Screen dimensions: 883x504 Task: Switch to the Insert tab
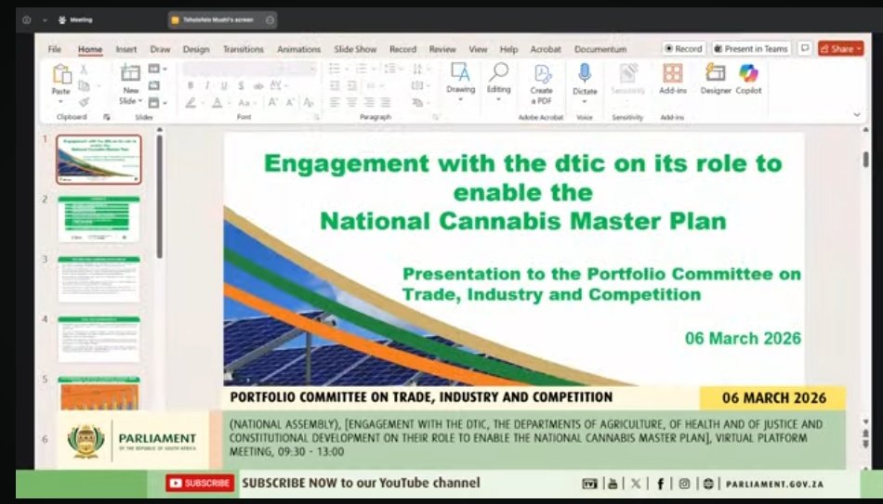click(x=126, y=49)
